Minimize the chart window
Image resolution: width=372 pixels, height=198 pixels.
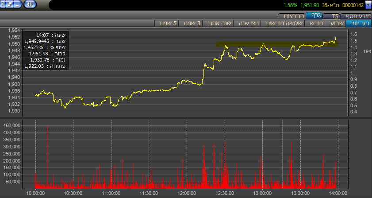17,4
